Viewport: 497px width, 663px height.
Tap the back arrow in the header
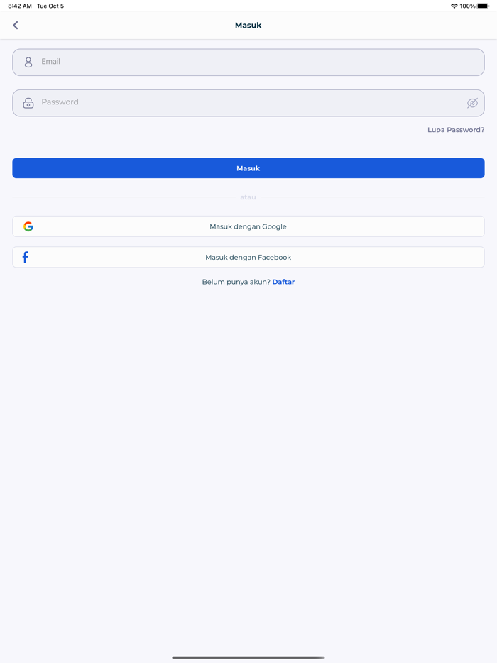(16, 26)
